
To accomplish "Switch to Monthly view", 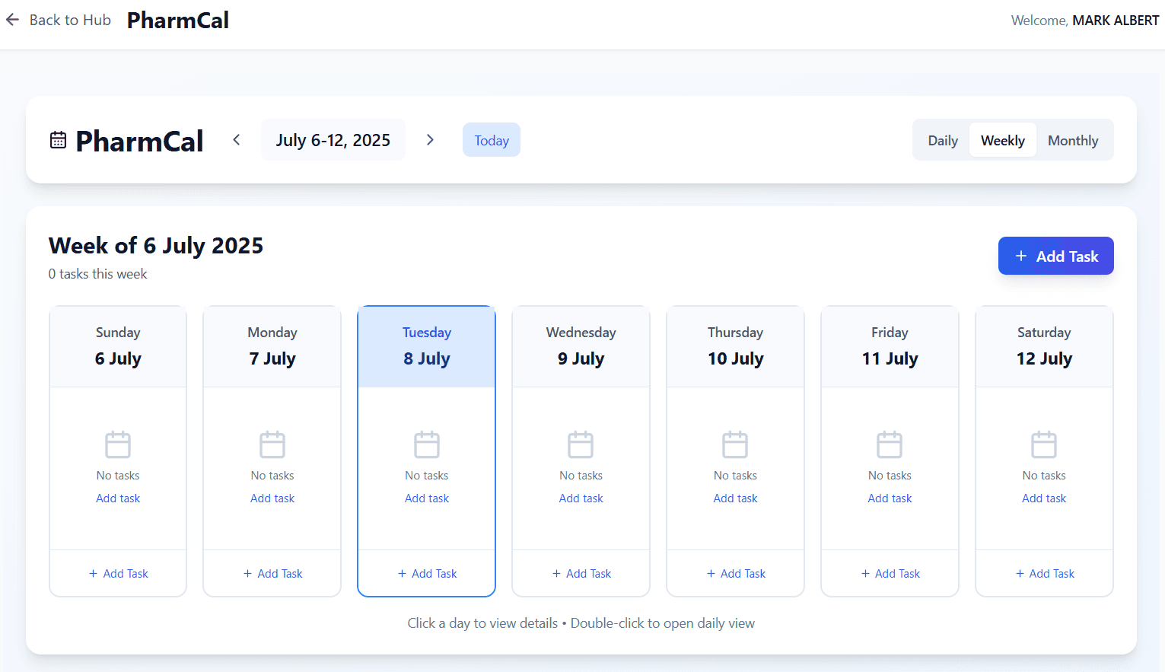I will pyautogui.click(x=1073, y=140).
